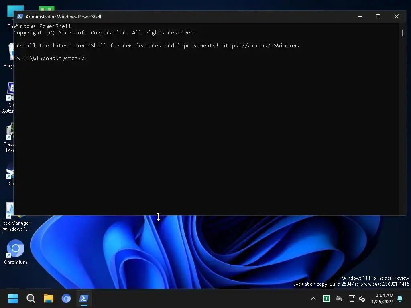Open the clock showing 3:14 AM

[x=383, y=298]
